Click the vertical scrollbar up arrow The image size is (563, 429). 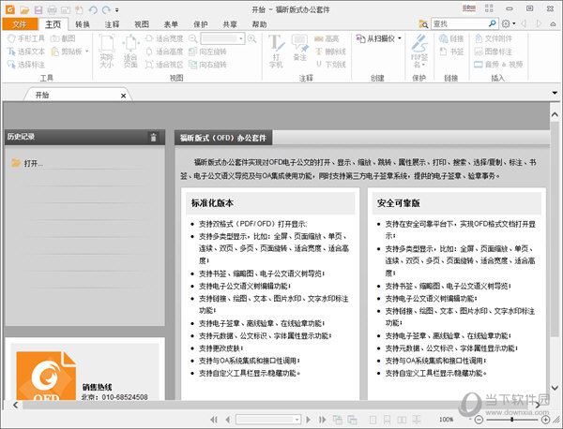coord(555,114)
